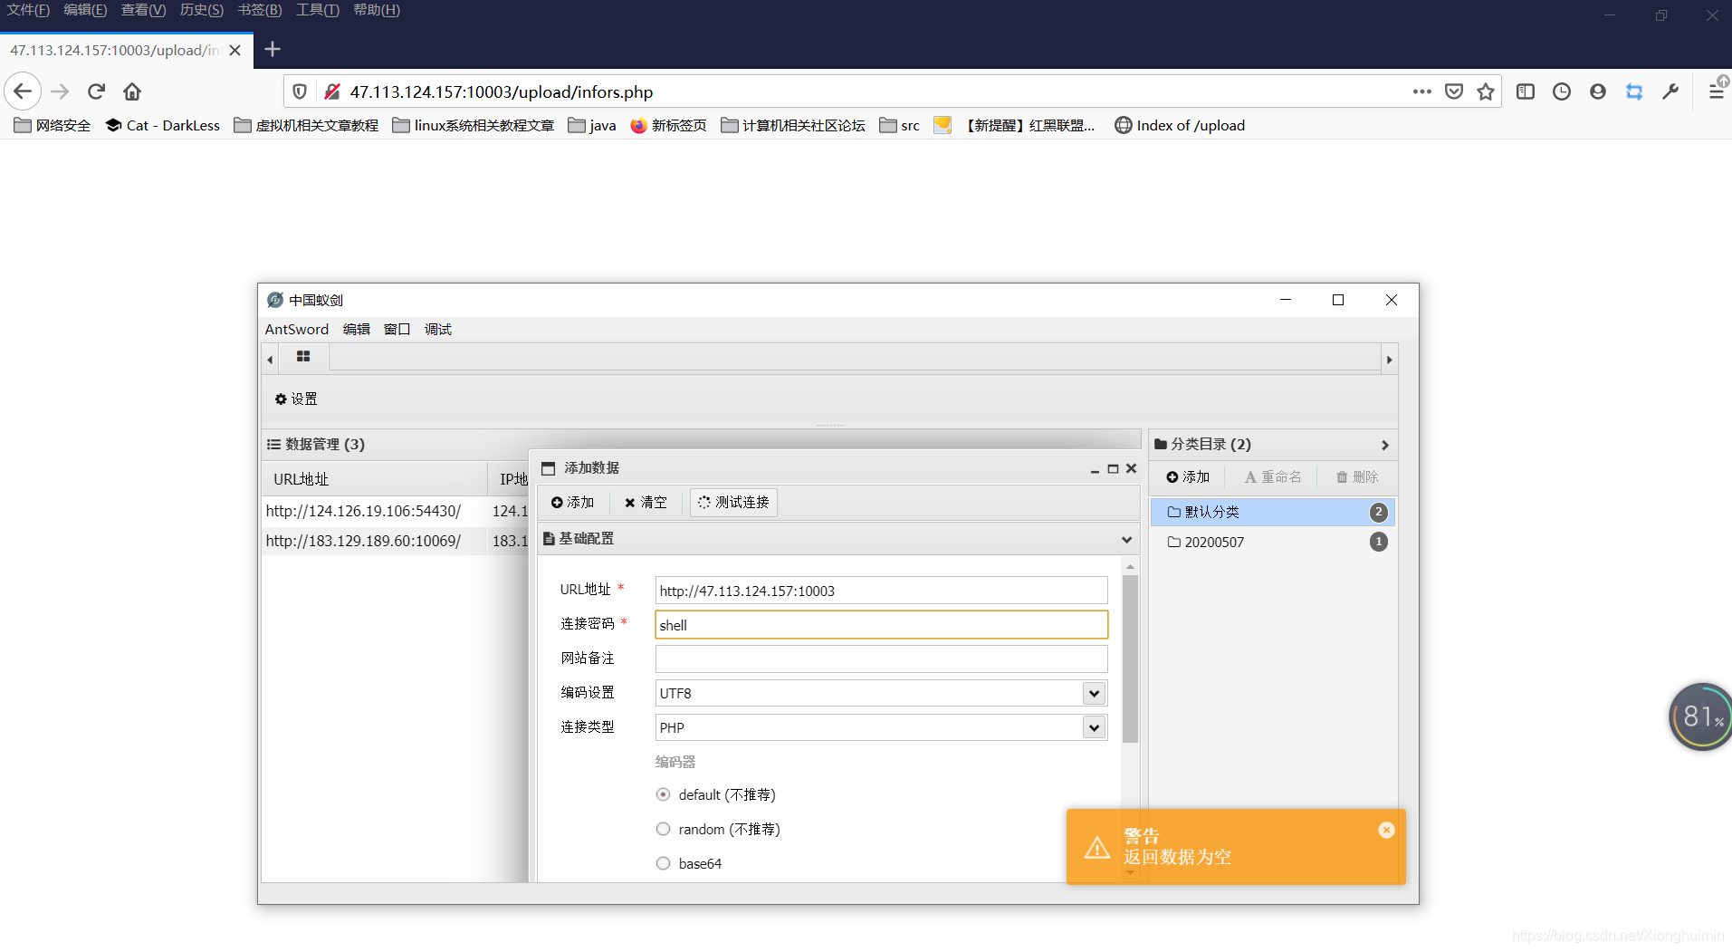Open the 网络安全 bookmark folder
The width and height of the screenshot is (1732, 952).
coord(53,125)
